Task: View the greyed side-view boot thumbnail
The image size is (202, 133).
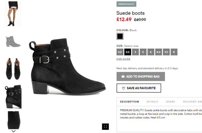Action: (13, 42)
